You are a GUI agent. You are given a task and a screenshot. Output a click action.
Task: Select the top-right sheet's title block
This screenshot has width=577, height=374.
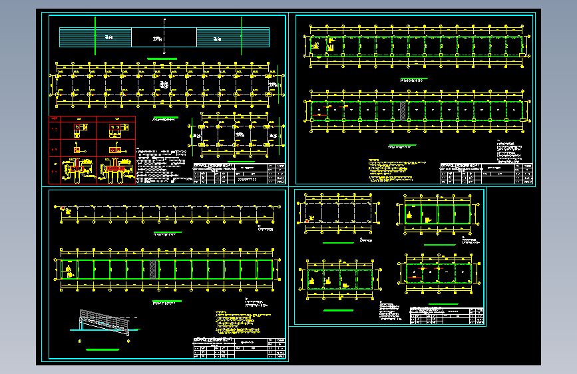pyautogui.click(x=486, y=174)
